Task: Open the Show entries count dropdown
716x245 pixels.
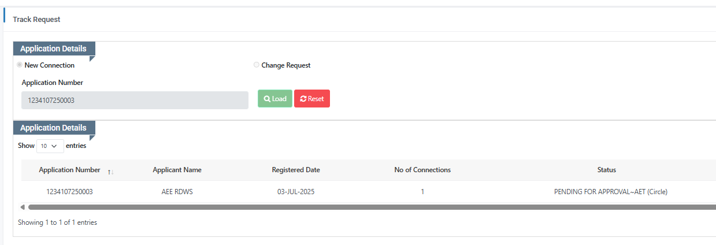Action: 50,146
